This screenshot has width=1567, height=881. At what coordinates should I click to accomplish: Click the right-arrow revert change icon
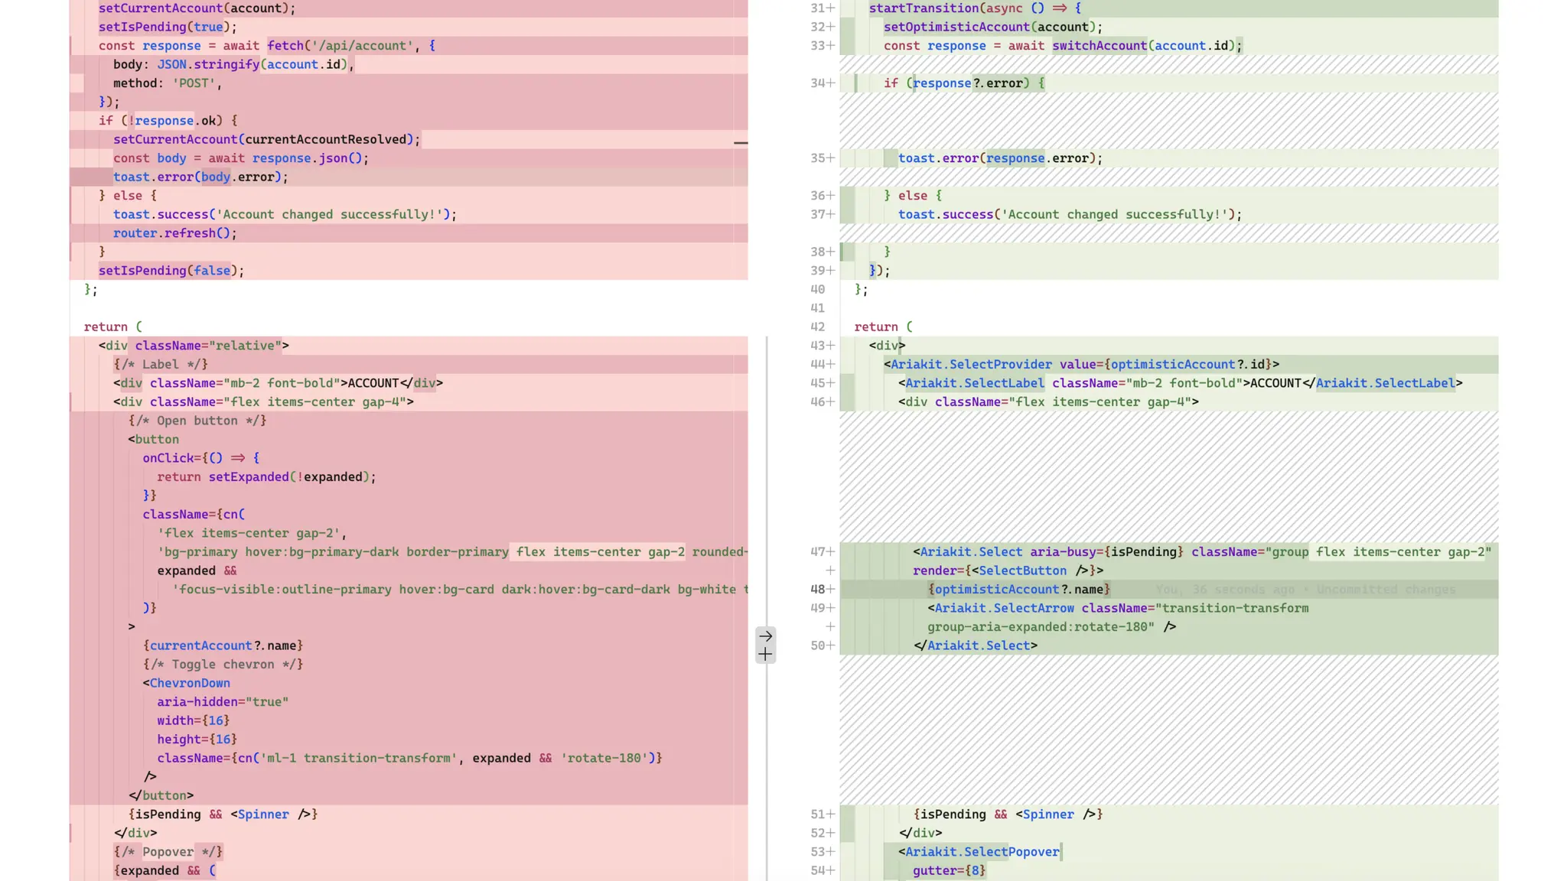coord(765,636)
